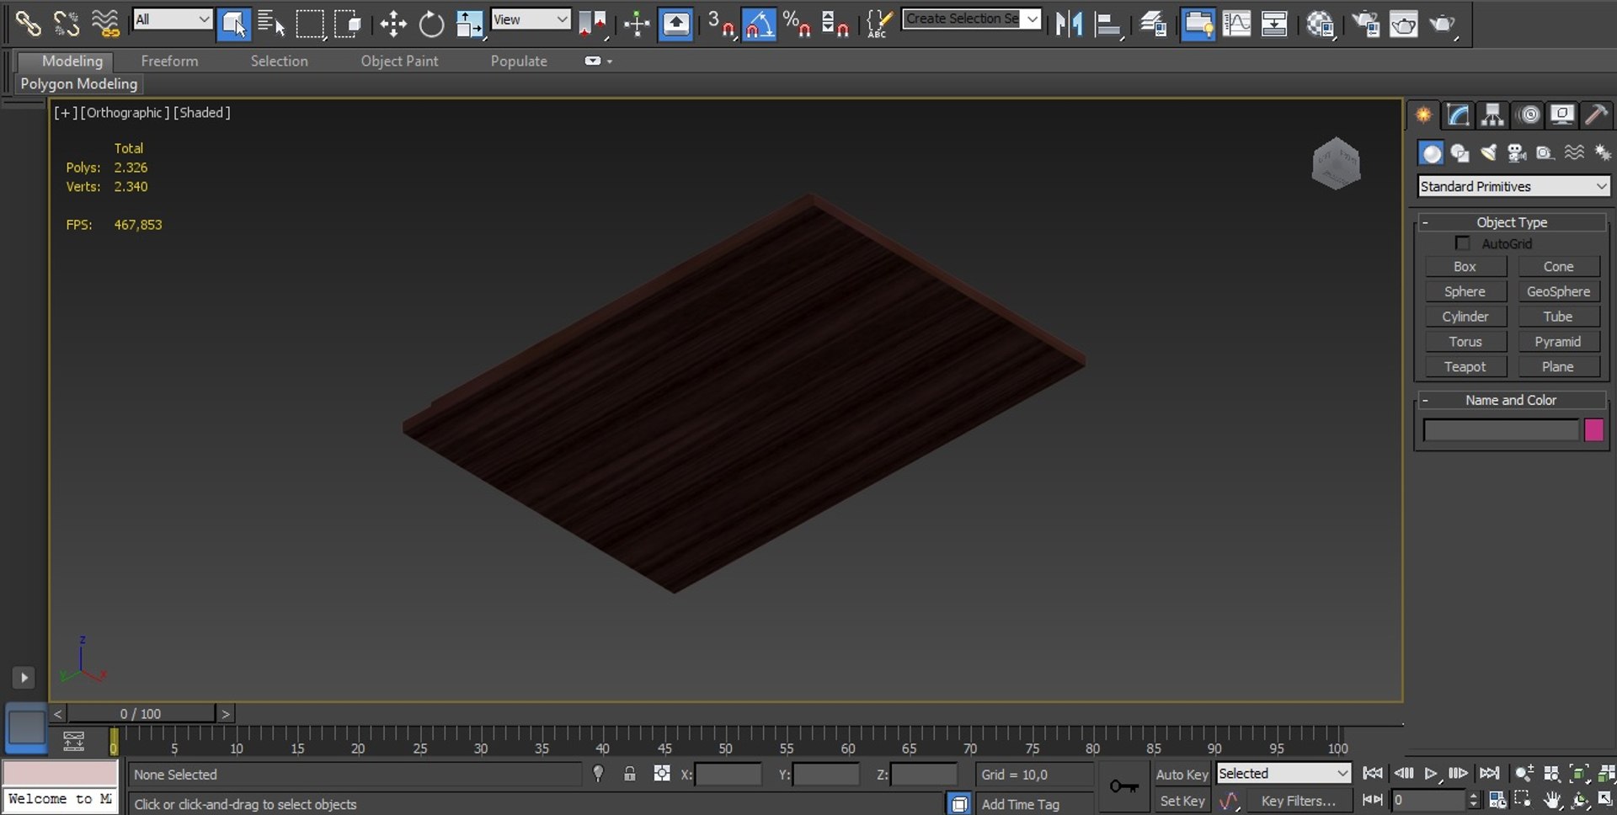Toggle the Percent Snap button
This screenshot has width=1617, height=815.
797,24
